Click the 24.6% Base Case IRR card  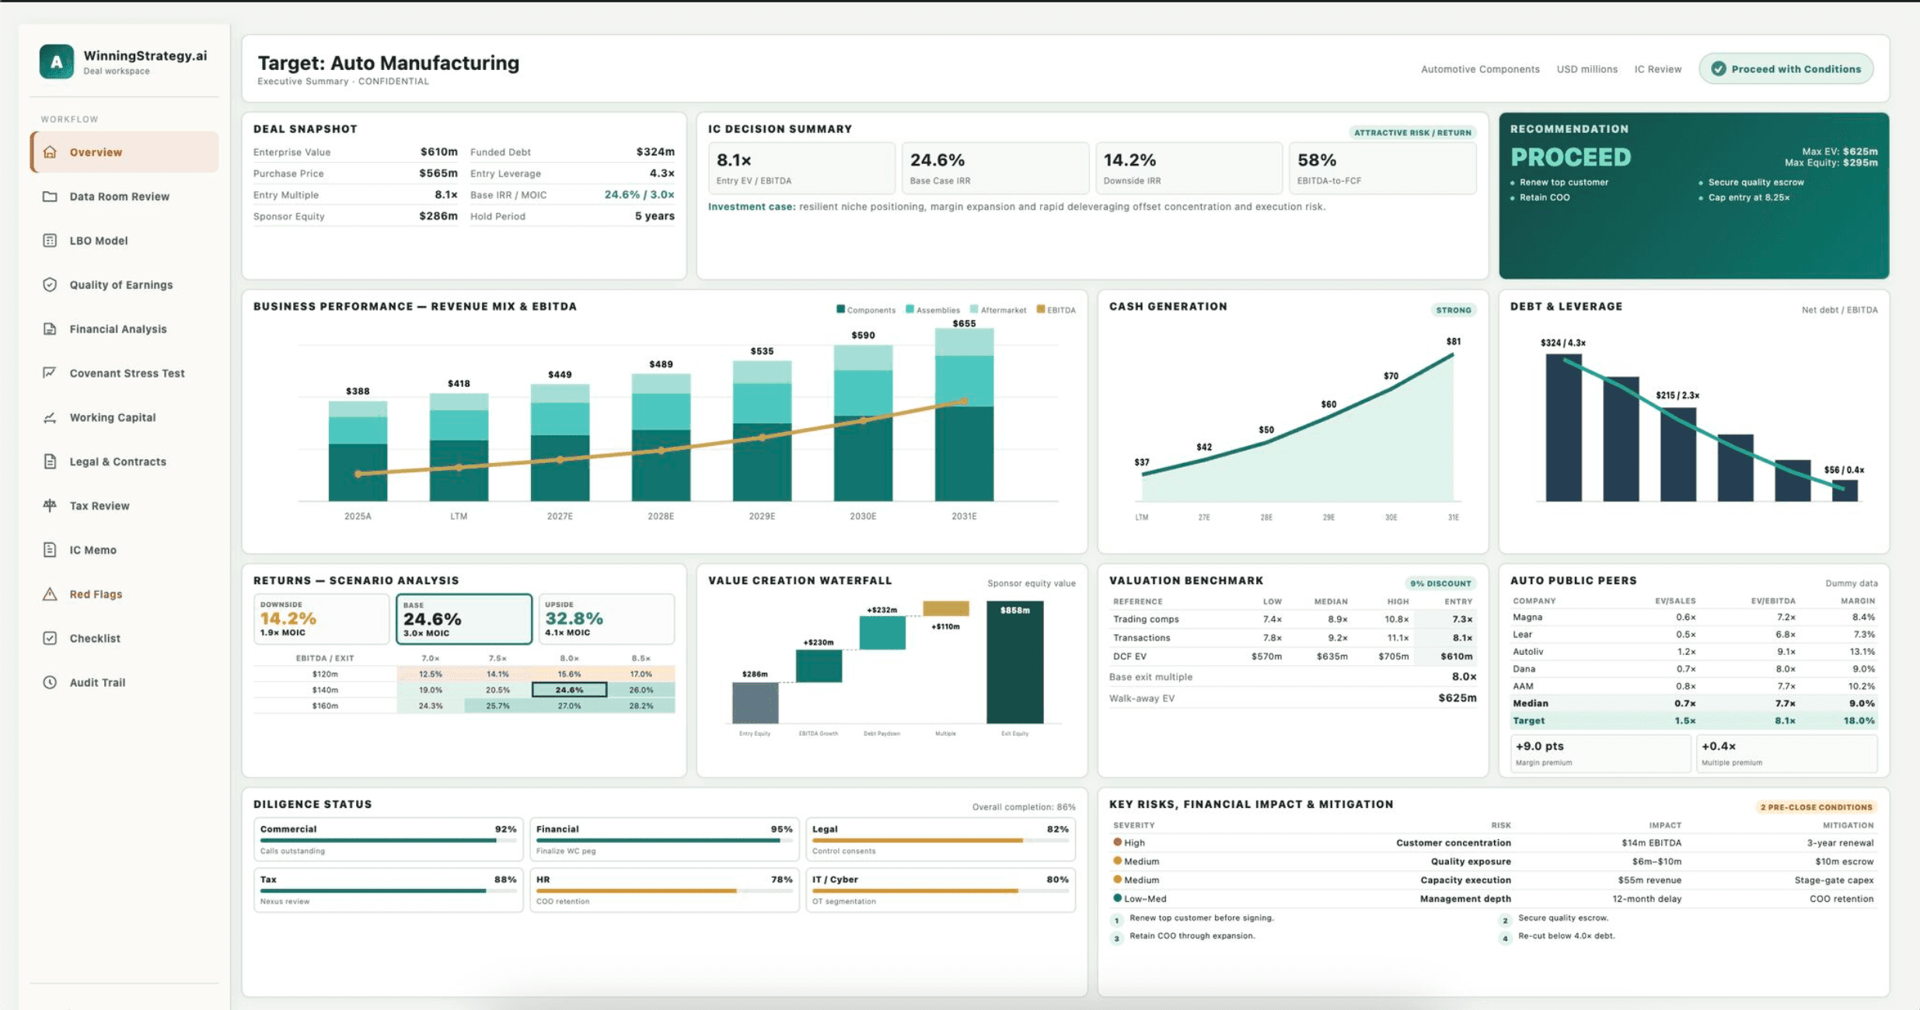995,168
